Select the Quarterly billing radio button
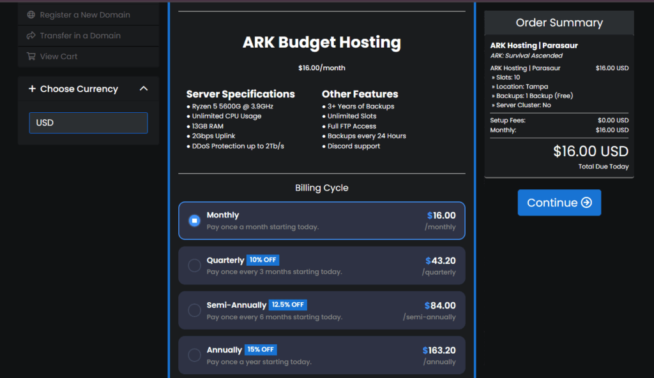Image resolution: width=654 pixels, height=378 pixels. [x=194, y=265]
